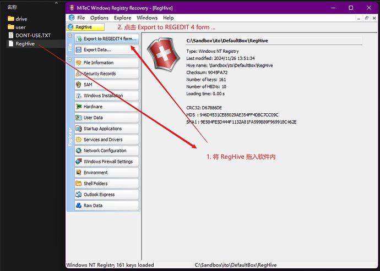The width and height of the screenshot is (380, 271).
Task: Open the Explore menu
Action: click(123, 18)
